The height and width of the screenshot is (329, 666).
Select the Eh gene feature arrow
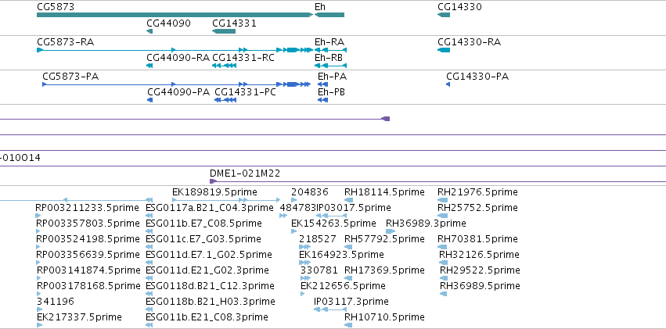tap(329, 15)
